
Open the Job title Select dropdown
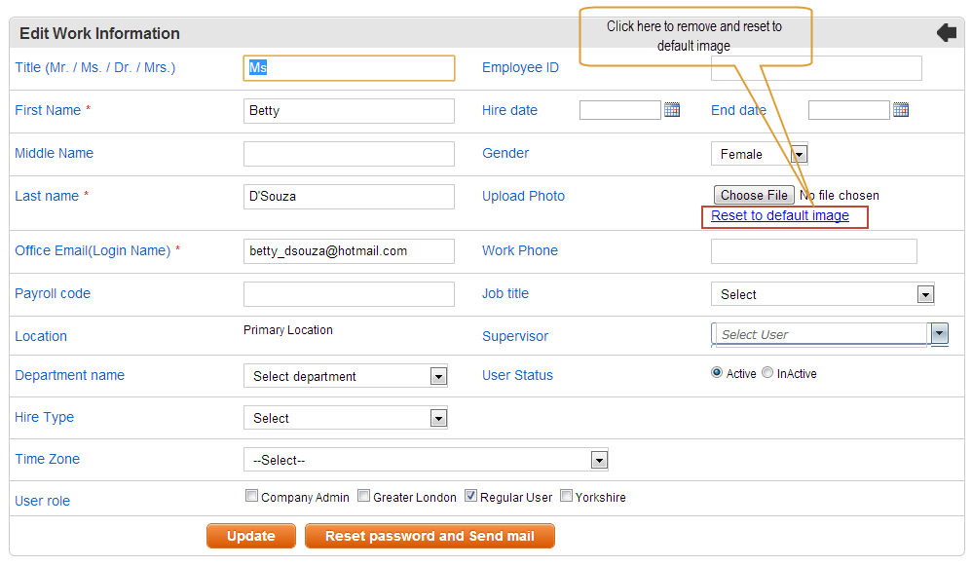tap(823, 294)
